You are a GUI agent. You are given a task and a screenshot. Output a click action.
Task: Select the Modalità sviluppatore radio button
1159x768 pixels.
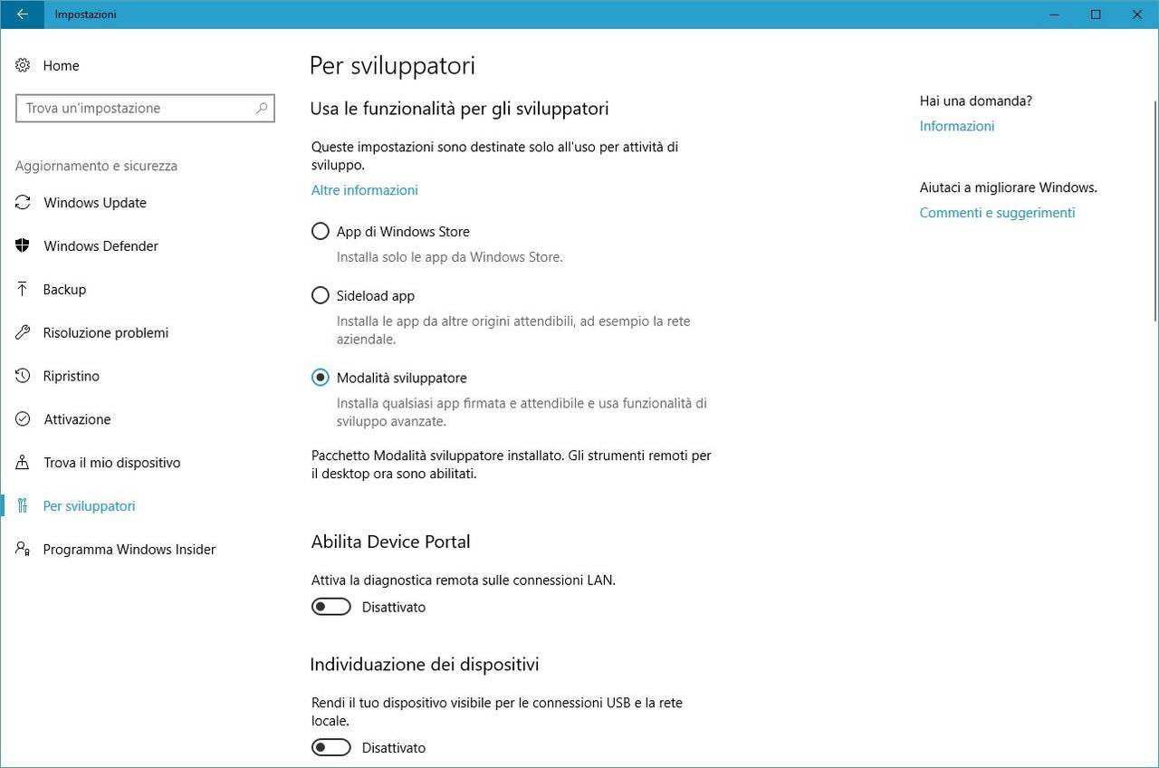pos(320,378)
